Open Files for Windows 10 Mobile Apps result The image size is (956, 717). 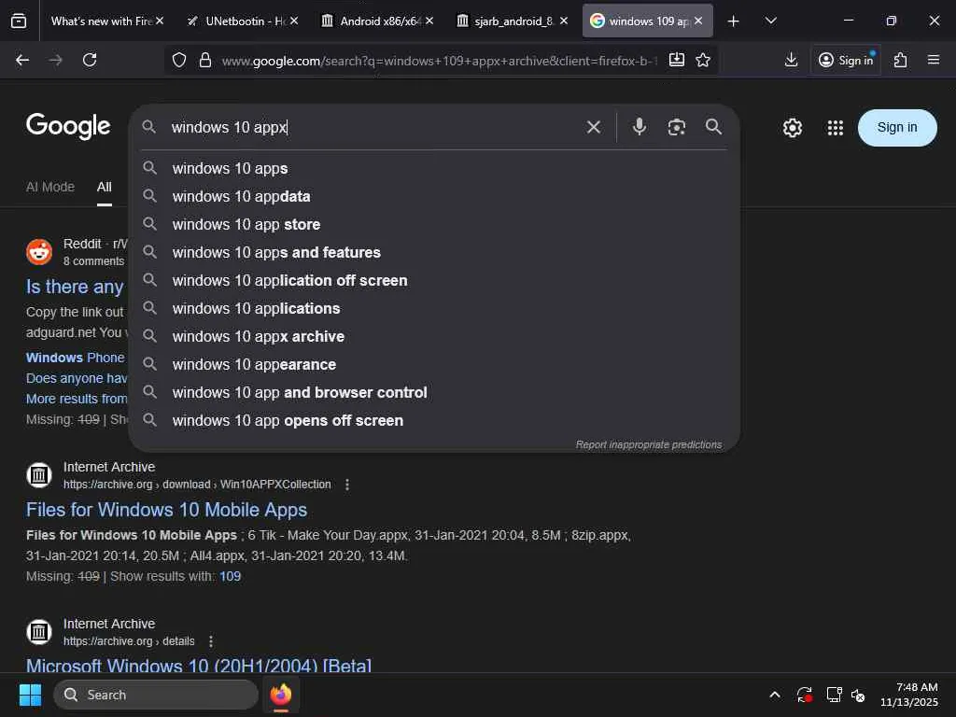pos(166,510)
